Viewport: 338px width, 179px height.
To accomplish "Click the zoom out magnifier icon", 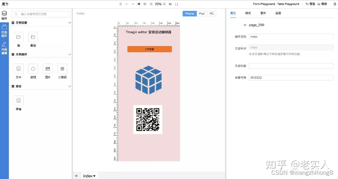I will coord(151,4).
